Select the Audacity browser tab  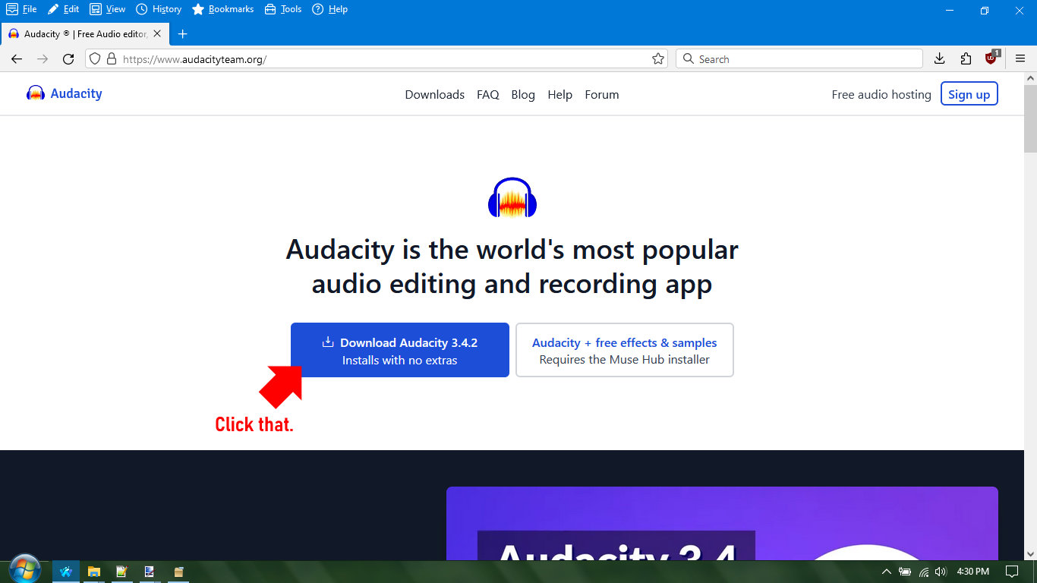(x=84, y=34)
